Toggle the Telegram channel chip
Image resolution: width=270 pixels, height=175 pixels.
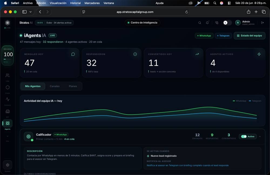coord(223,36)
